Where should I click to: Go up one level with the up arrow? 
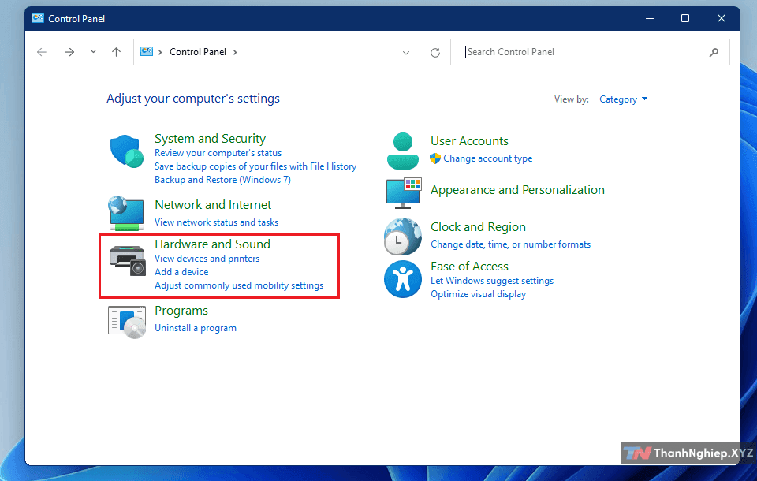116,52
